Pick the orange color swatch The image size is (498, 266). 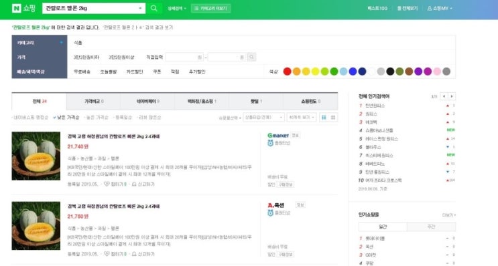click(297, 72)
